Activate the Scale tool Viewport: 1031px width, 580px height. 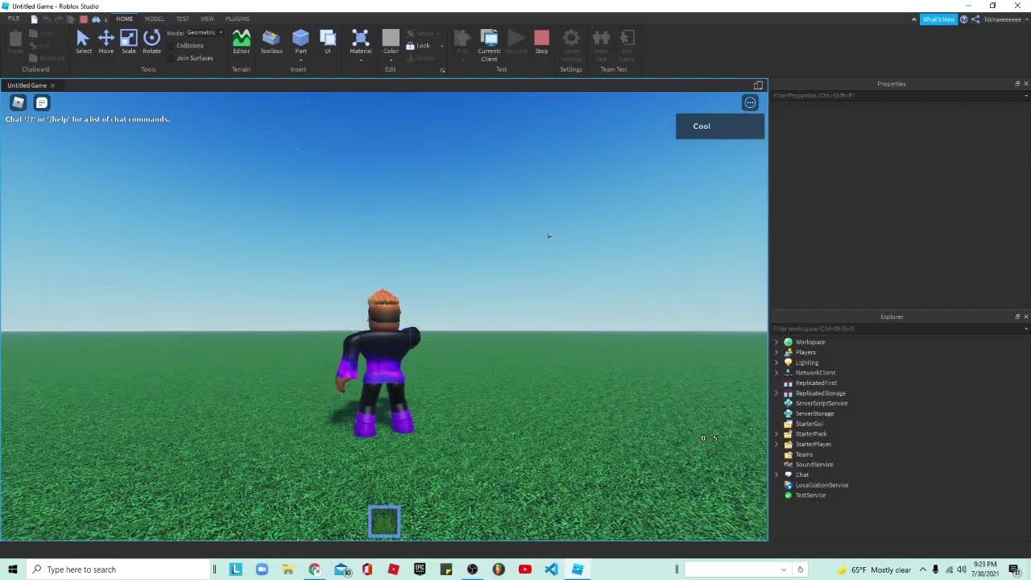click(129, 42)
